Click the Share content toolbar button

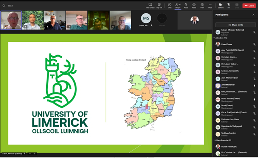tap(237, 5)
